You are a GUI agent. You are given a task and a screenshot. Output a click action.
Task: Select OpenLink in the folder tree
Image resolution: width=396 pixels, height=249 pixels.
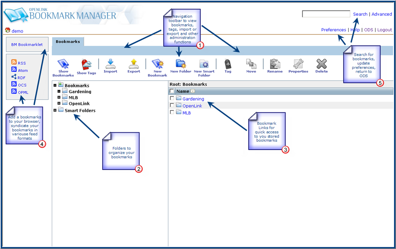click(x=79, y=103)
